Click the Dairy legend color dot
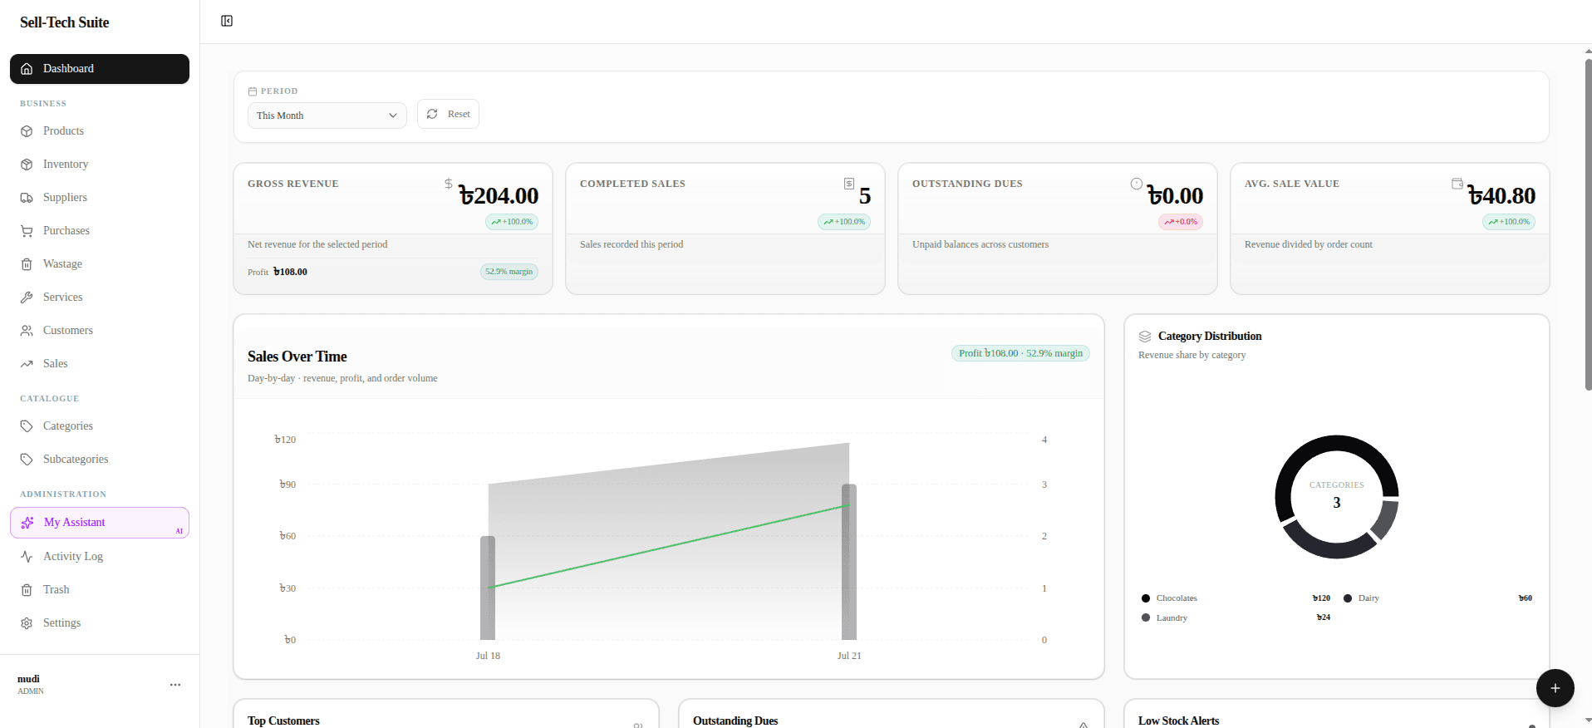This screenshot has width=1592, height=728. pyautogui.click(x=1348, y=598)
